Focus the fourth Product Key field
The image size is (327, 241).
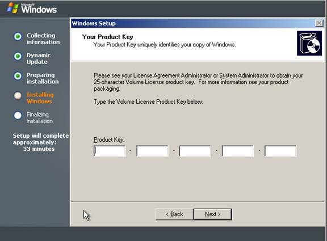(238, 151)
